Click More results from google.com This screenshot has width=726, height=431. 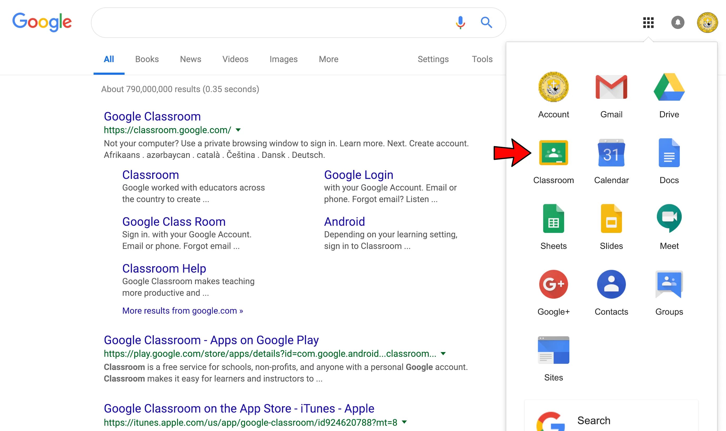(182, 311)
